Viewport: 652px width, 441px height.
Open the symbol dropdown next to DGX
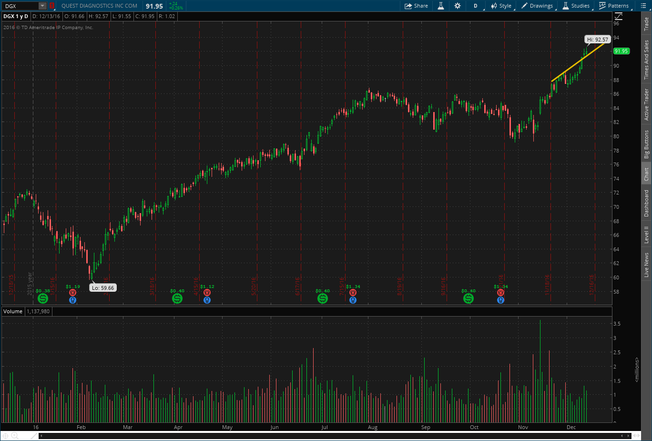click(x=42, y=6)
